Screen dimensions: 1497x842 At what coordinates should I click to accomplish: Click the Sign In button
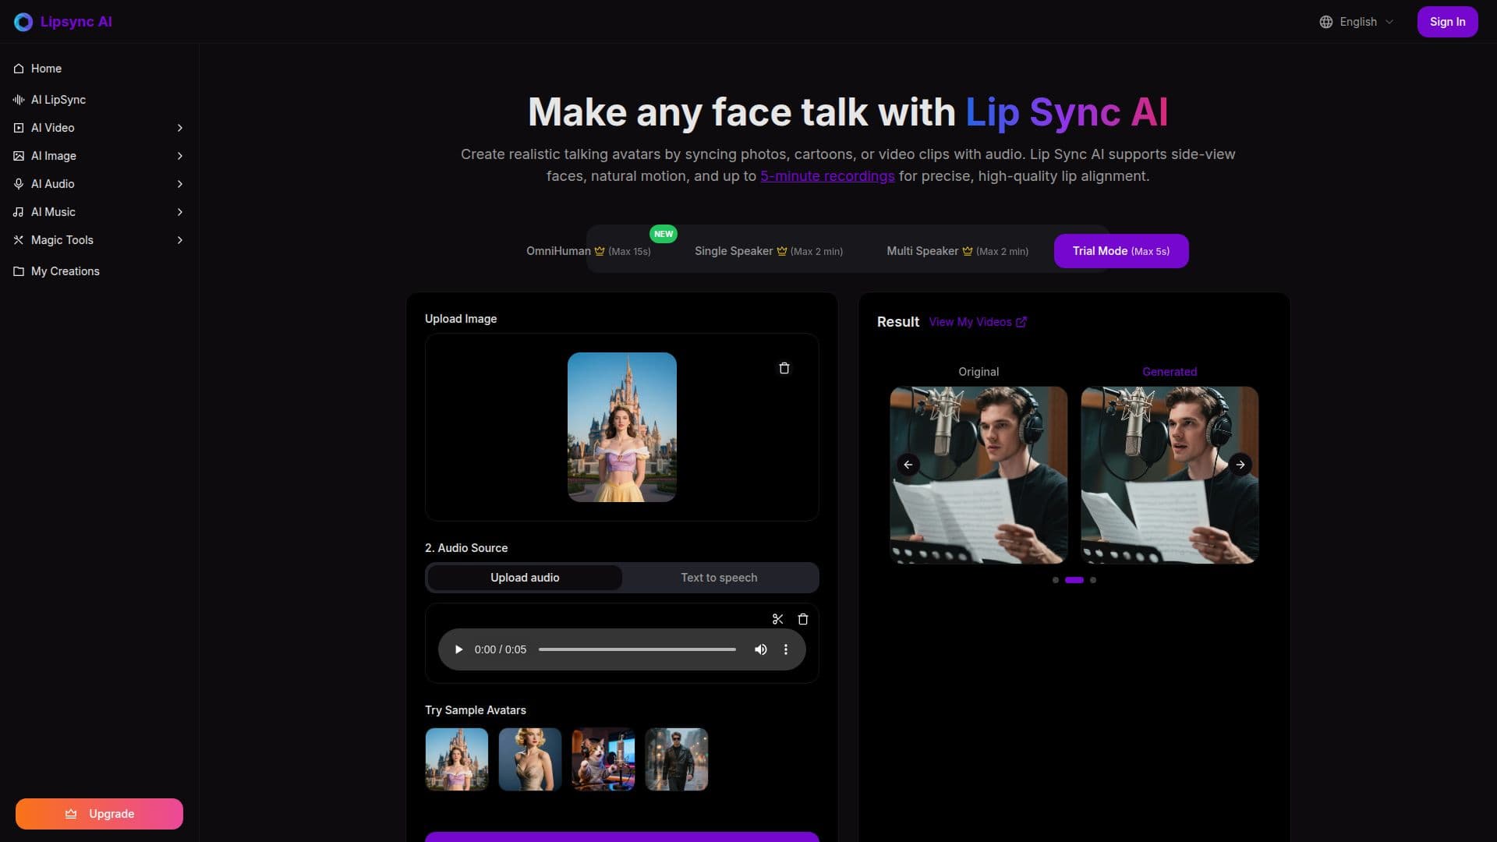click(x=1447, y=22)
